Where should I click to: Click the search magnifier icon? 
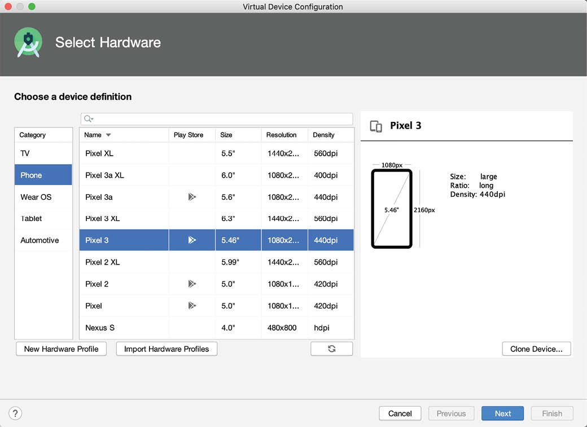pyautogui.click(x=88, y=119)
